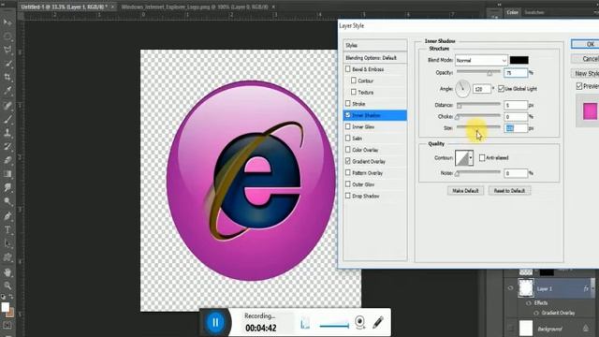Open the Blend Mode dropdown

481,60
